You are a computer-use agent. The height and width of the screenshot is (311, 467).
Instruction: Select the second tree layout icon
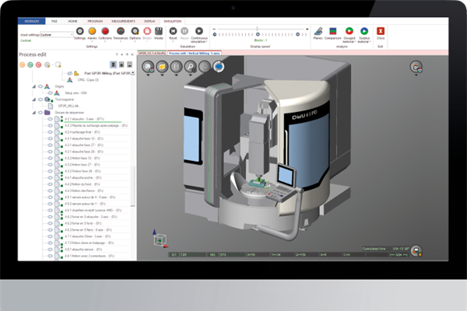[x=121, y=65]
